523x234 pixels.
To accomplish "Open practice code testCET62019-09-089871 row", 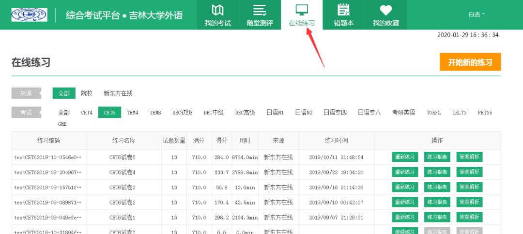I will [x=48, y=202].
